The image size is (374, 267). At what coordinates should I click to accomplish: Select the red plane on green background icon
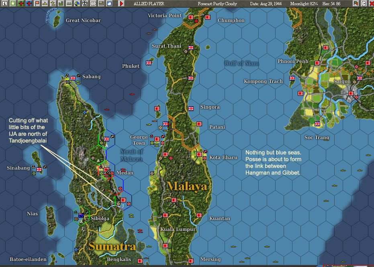(21, 3)
